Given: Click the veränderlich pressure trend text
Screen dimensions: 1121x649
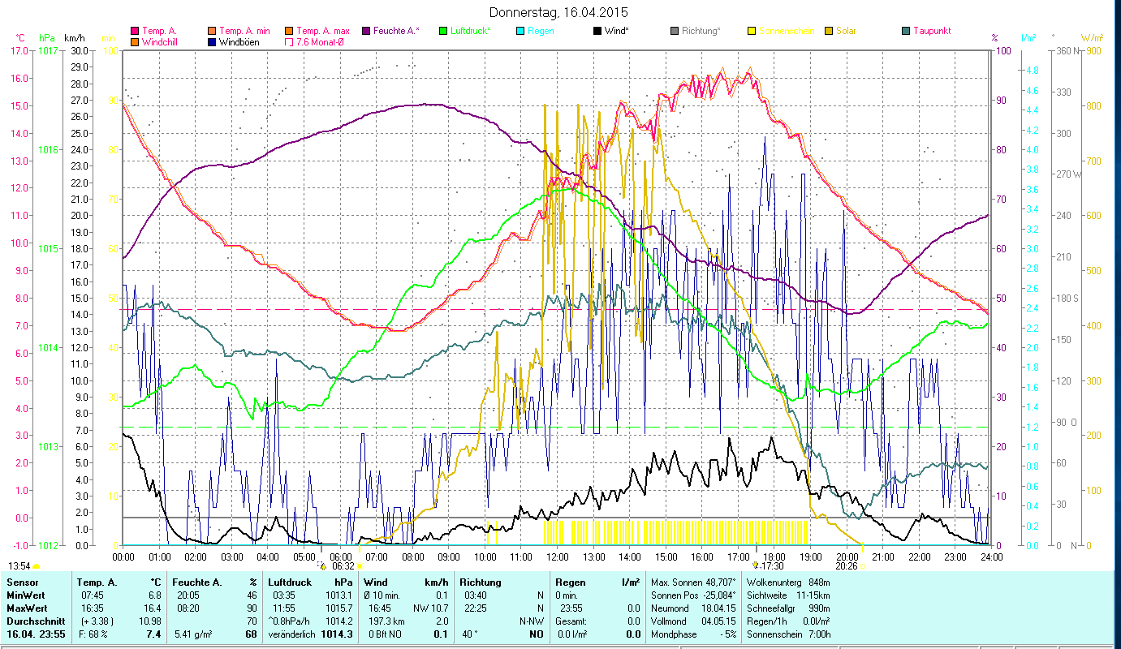Looking at the screenshot, I should pyautogui.click(x=294, y=634).
